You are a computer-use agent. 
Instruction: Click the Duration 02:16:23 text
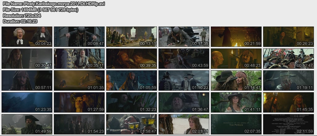click(20, 21)
